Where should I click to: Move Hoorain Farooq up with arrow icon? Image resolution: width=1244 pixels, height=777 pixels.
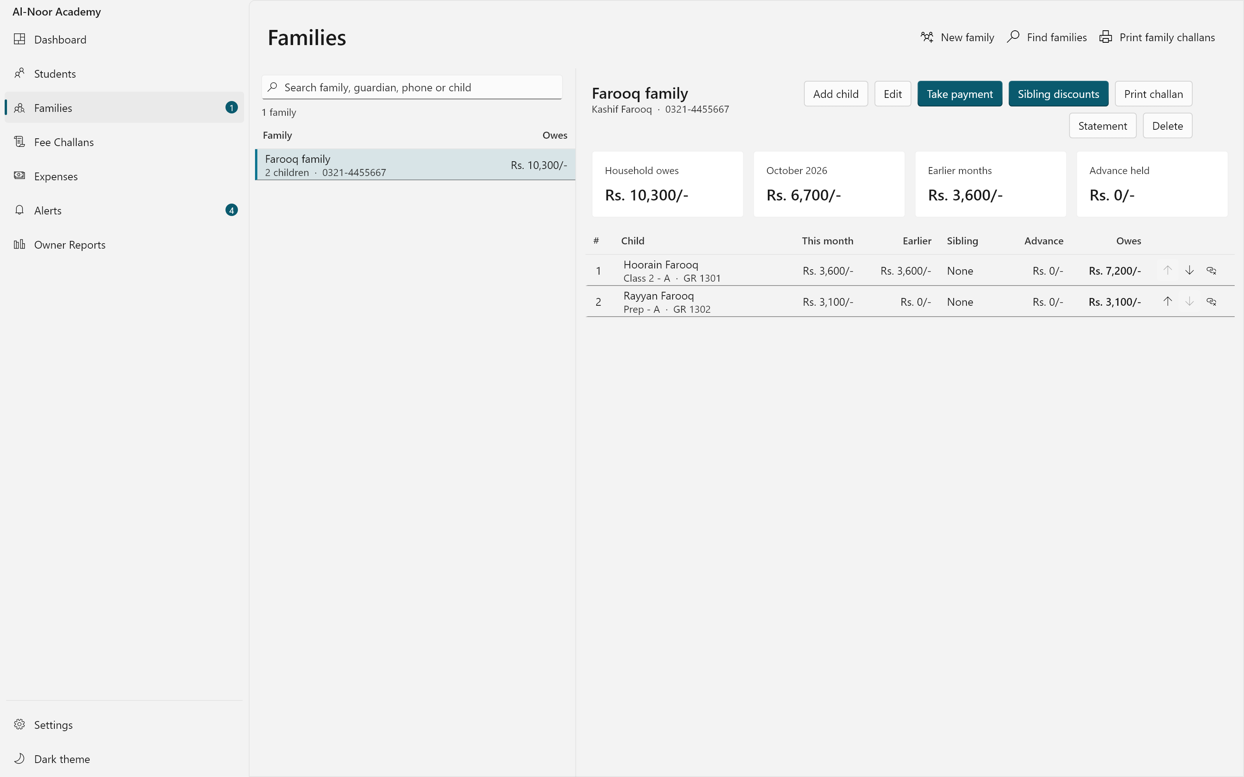point(1167,270)
